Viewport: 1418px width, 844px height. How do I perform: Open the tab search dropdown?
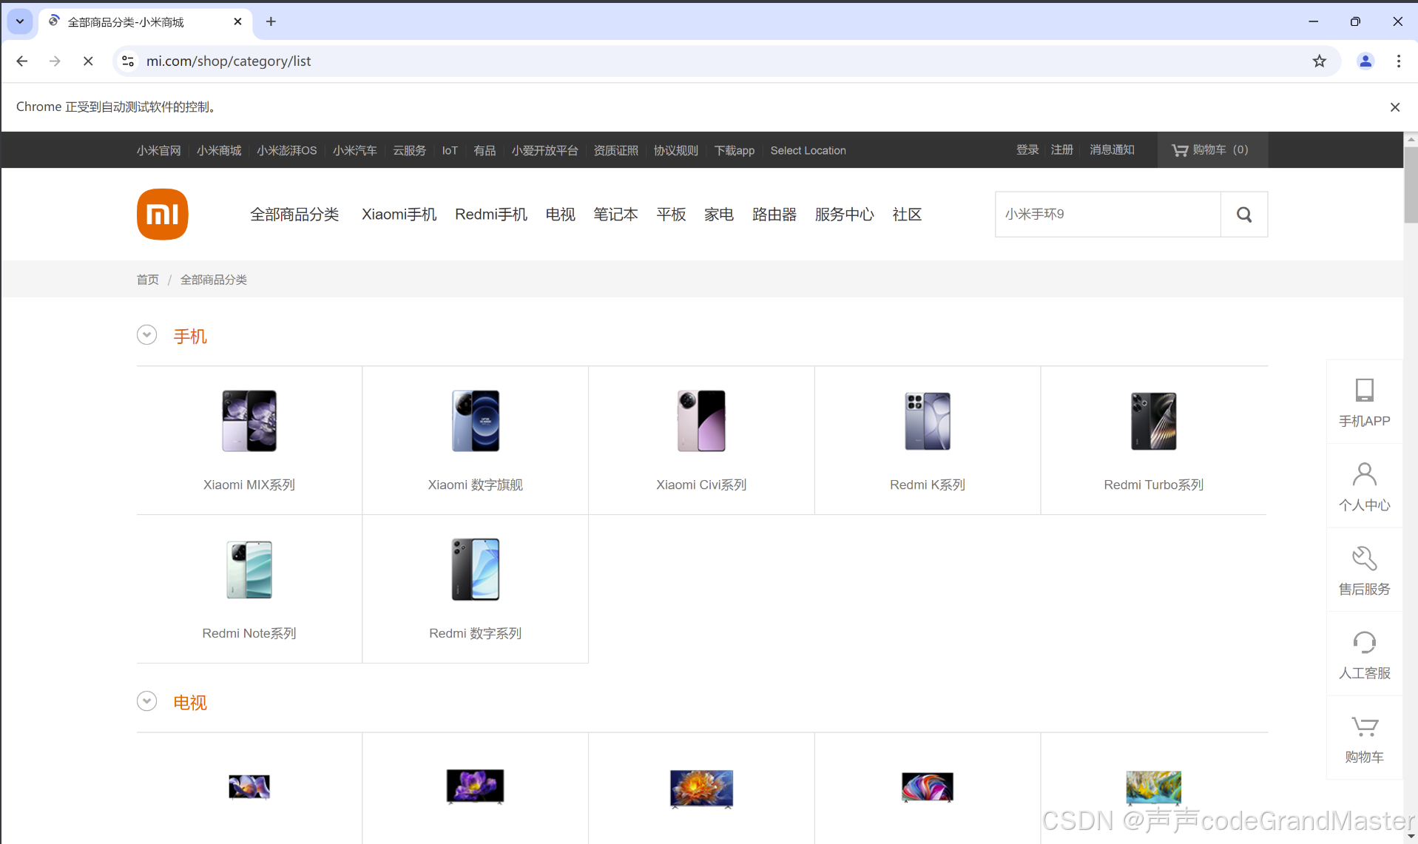(x=20, y=21)
